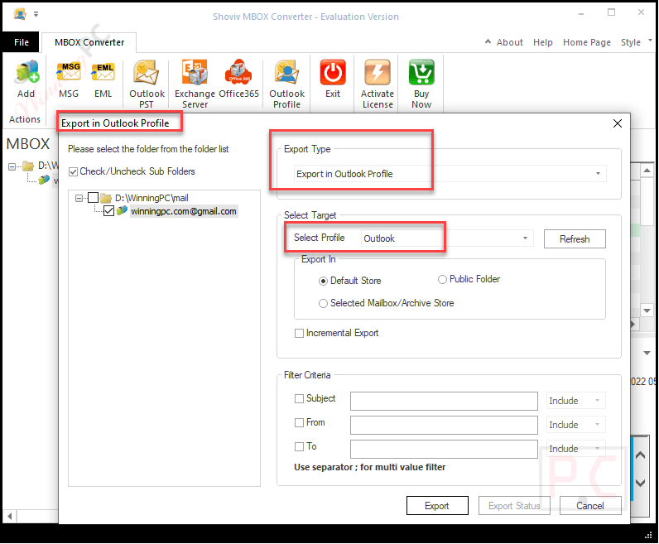The width and height of the screenshot is (659, 544).
Task: Open the About menu item
Action: point(509,42)
